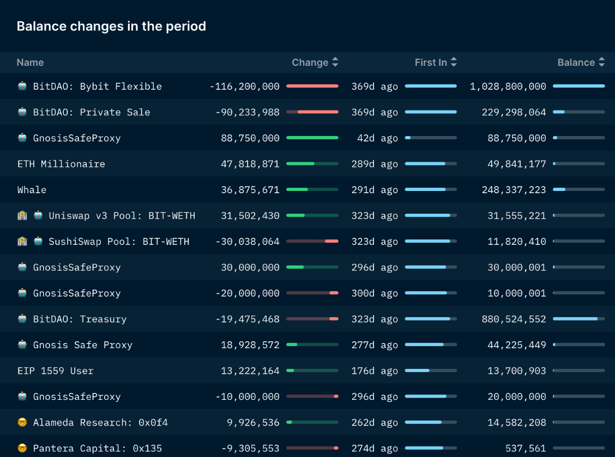Click the nerd-face icon beside Alameda Research
615x457 pixels.
coord(22,422)
